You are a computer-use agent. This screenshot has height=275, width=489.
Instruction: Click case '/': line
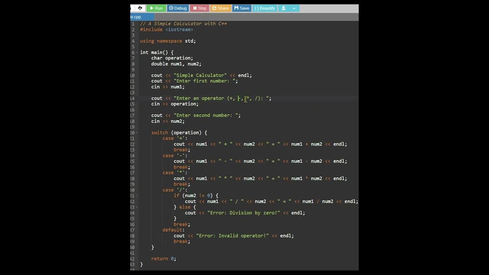click(x=175, y=190)
